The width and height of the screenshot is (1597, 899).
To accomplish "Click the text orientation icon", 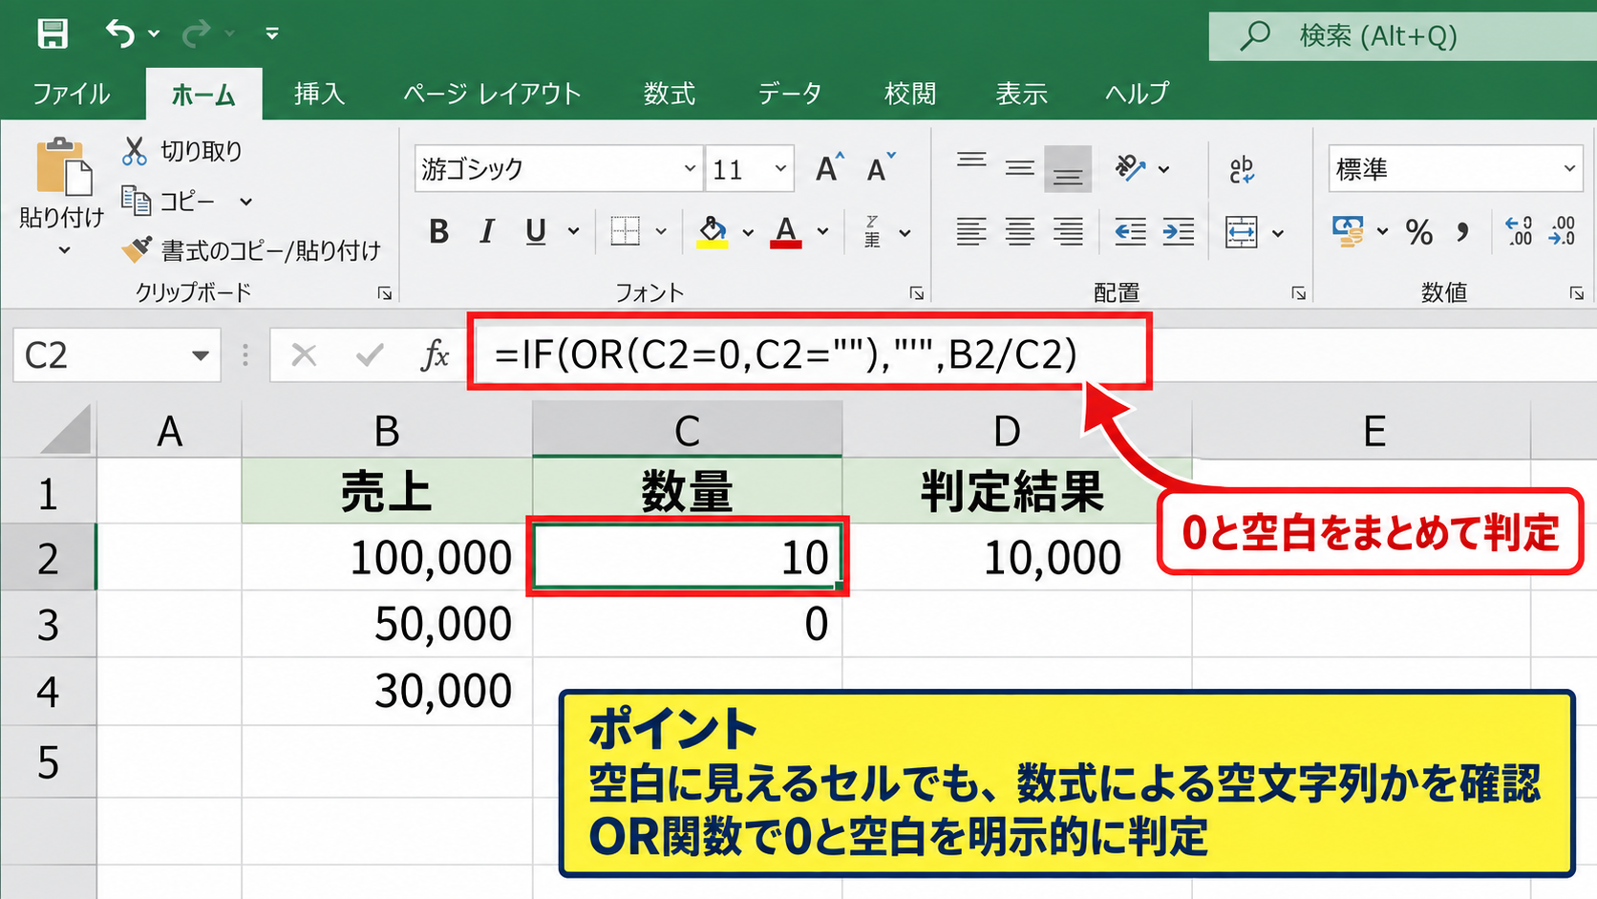I will tap(1130, 168).
